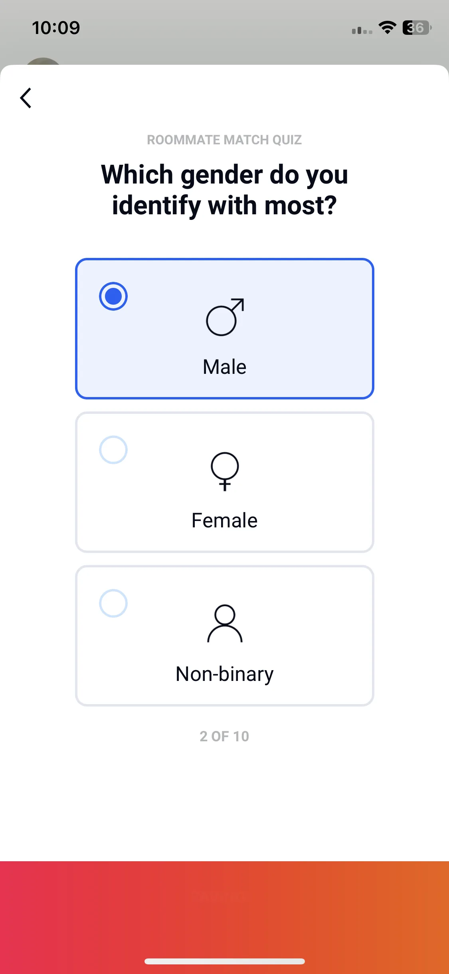Select the Non-binary radio button
The height and width of the screenshot is (974, 449).
coord(113,603)
